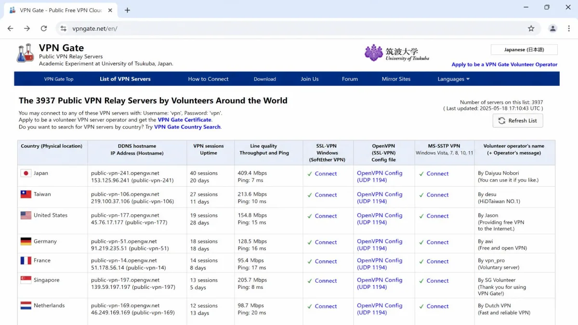Open the VPN Gate Certificate link
Screen dimensions: 578x325
coord(184,120)
